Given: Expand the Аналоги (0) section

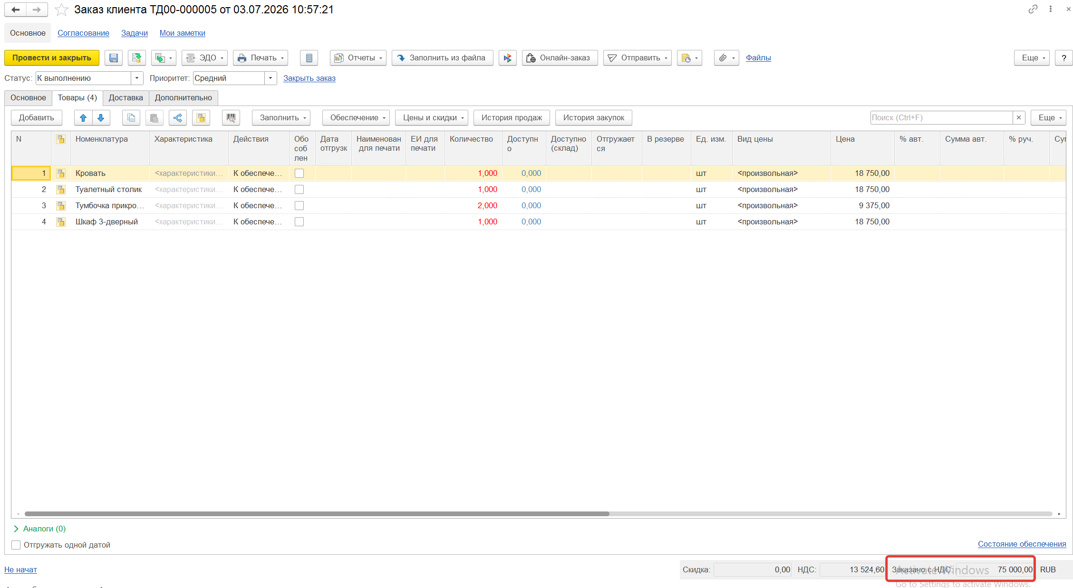Looking at the screenshot, I should [40, 529].
